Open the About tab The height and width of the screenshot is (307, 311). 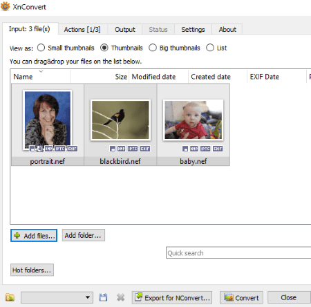(x=227, y=30)
